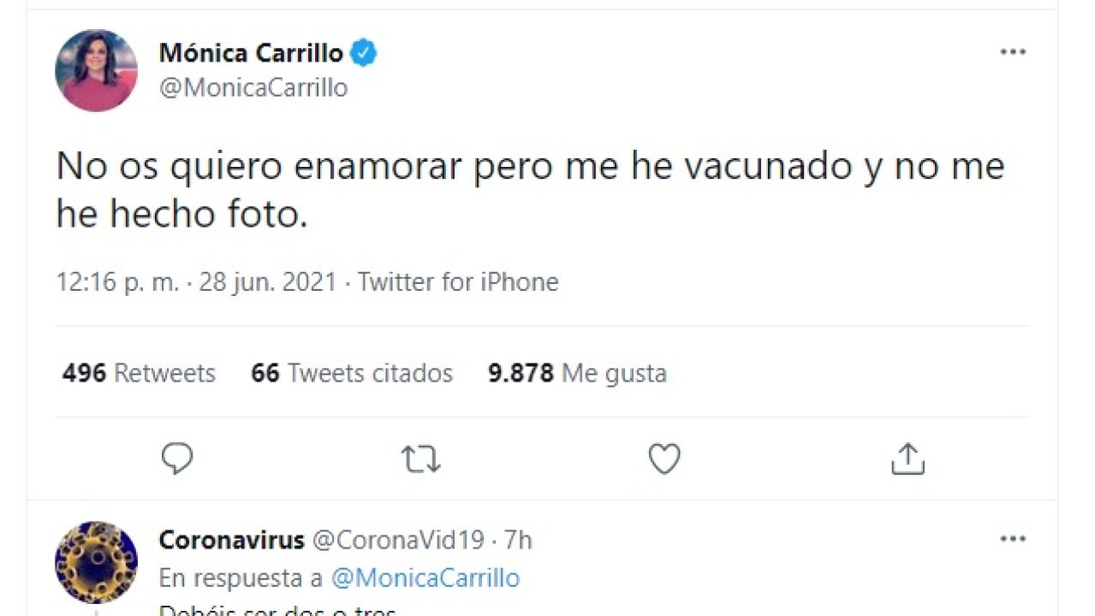Click @MonicaCarrillo mention in the reply
Viewport: 1095px width, 616px height.
pyautogui.click(x=425, y=578)
